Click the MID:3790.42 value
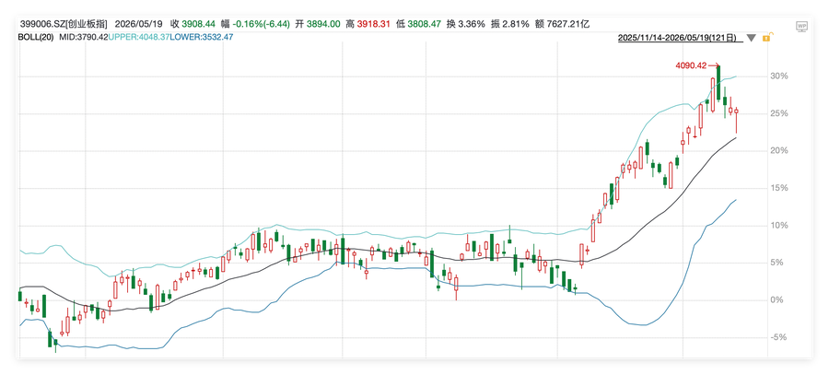 pos(84,37)
